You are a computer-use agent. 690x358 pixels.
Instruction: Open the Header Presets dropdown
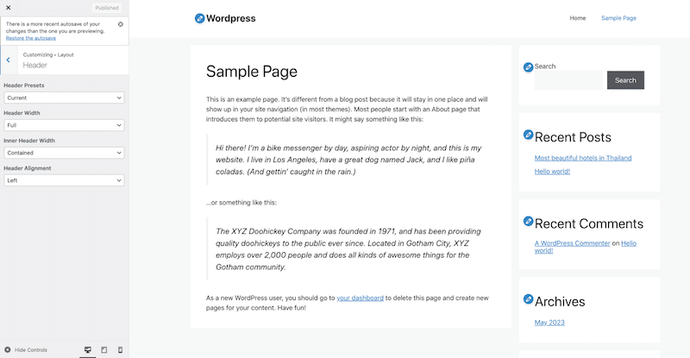[64, 97]
